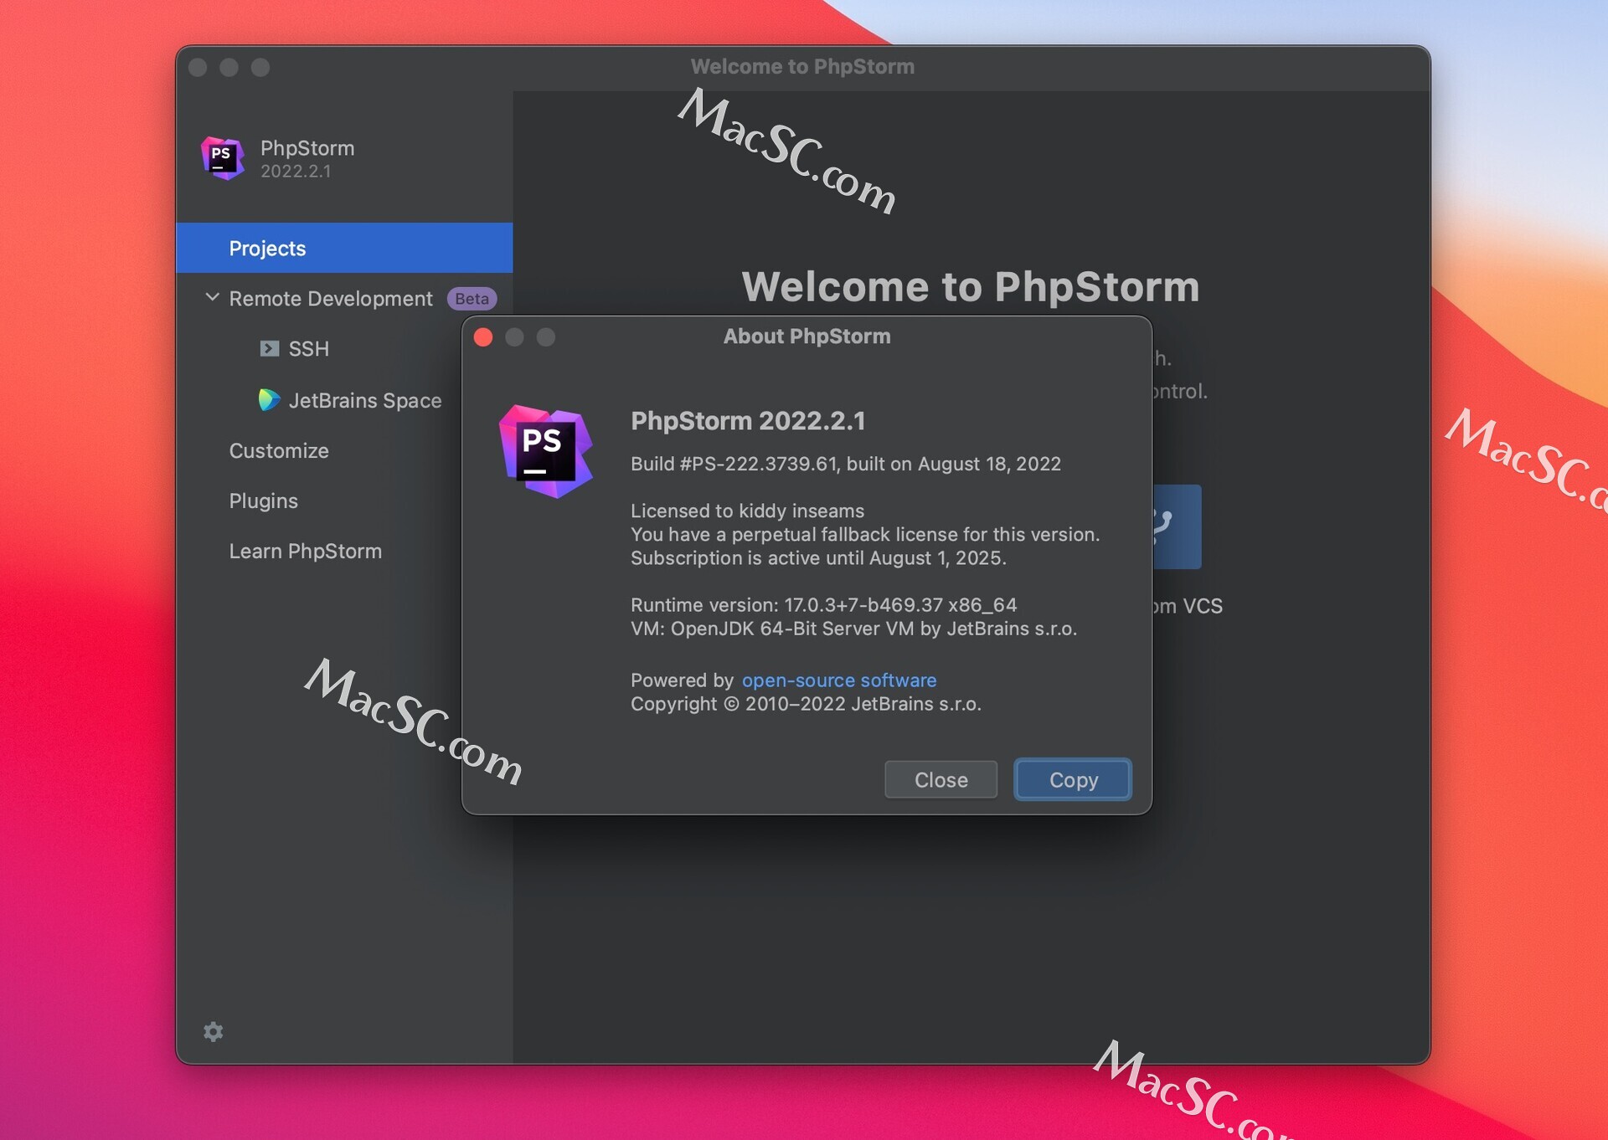This screenshot has width=1608, height=1140.
Task: Open the Learn PhpStorm tab
Action: click(306, 551)
